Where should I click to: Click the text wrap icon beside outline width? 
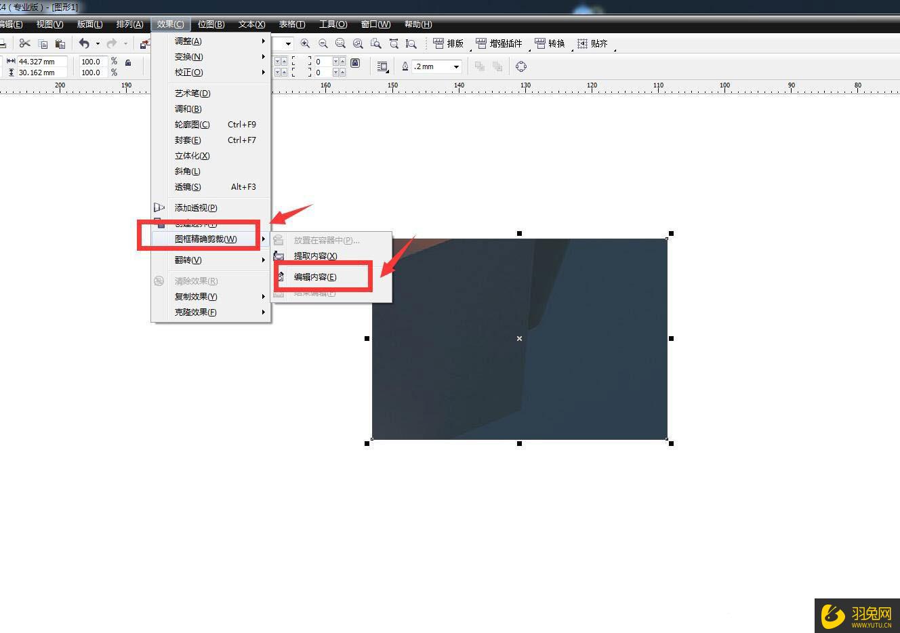pos(382,66)
